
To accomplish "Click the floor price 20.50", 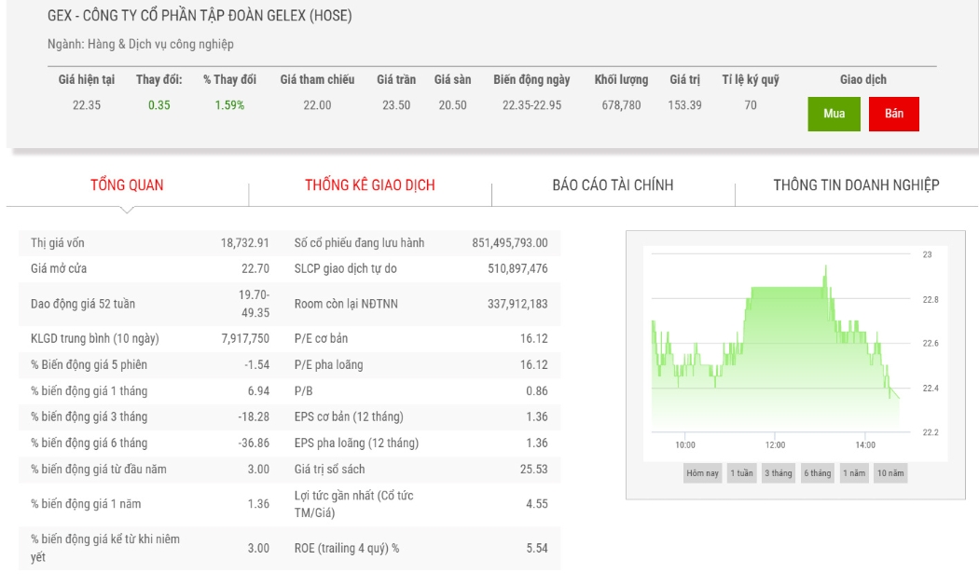I will click(x=452, y=105).
